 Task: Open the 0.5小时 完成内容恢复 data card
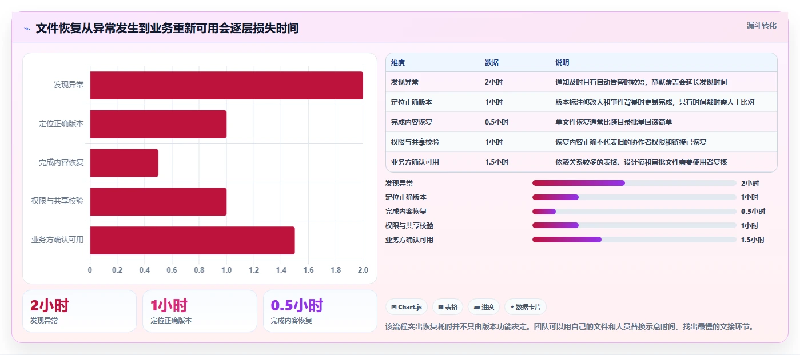click(320, 311)
